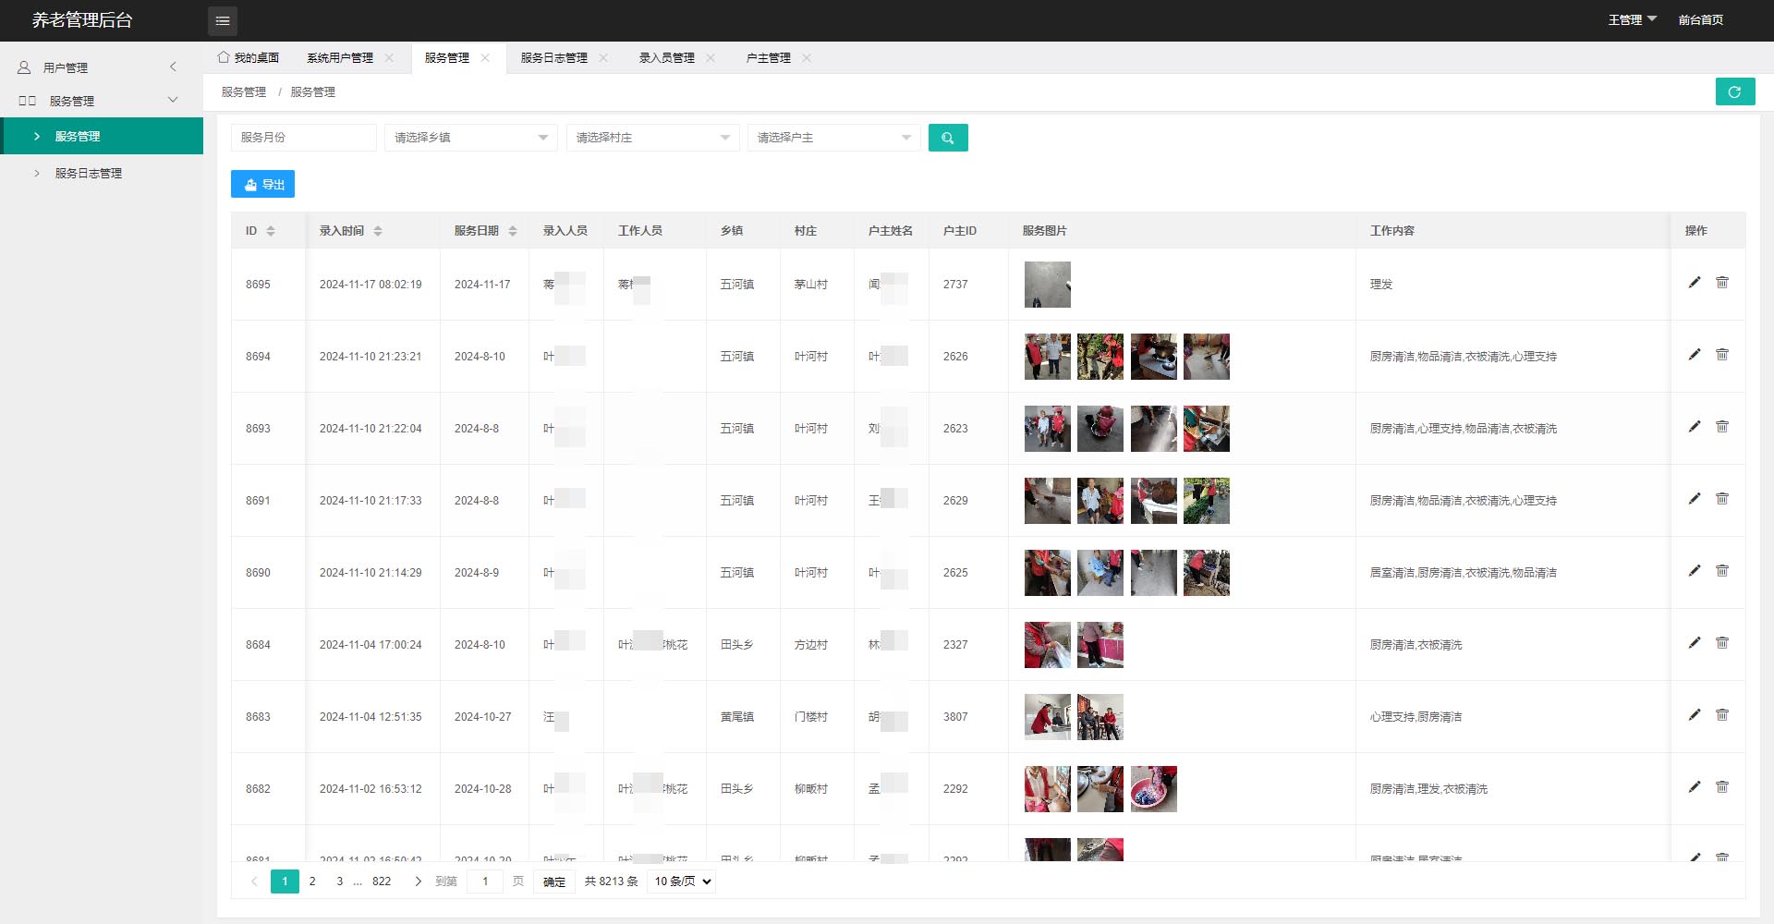Open the 请选择村庄 dropdown

(652, 138)
